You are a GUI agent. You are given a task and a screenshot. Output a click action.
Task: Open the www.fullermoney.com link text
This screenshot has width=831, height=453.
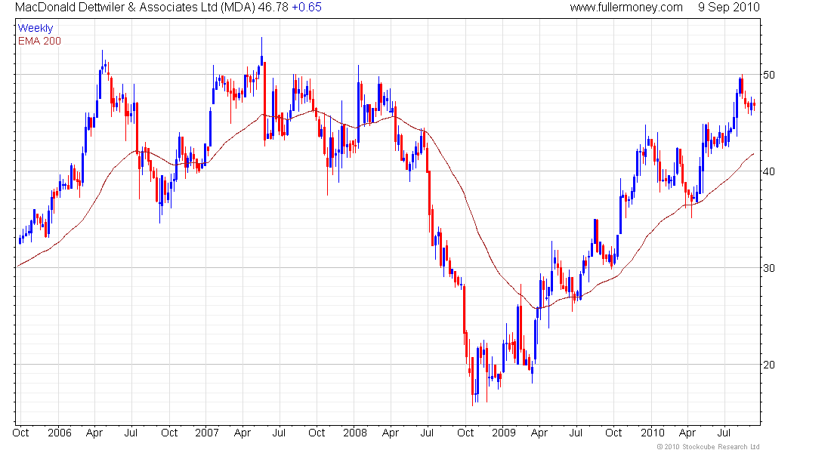tap(626, 8)
